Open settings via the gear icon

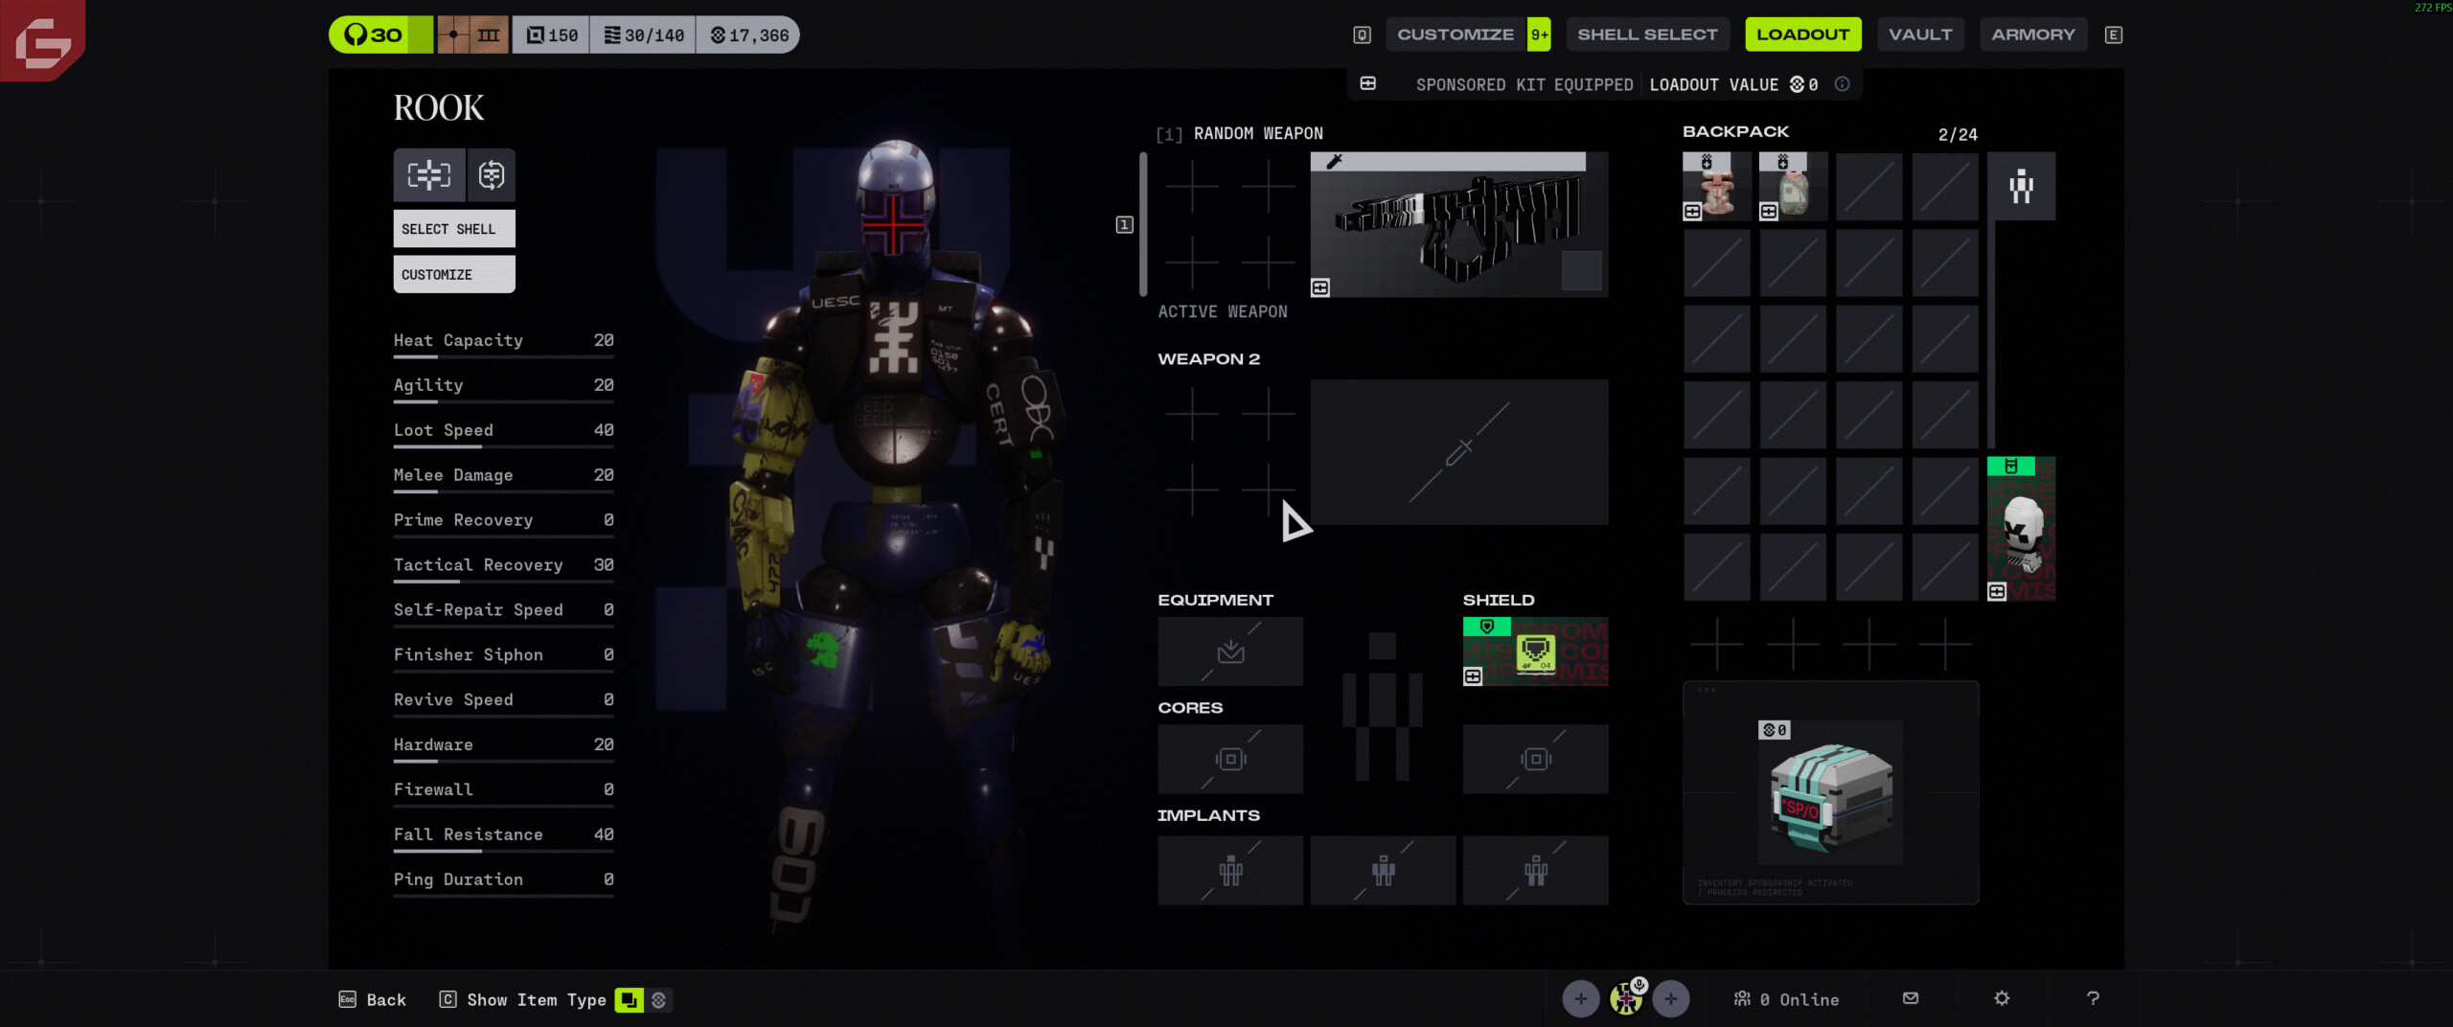tap(2001, 998)
